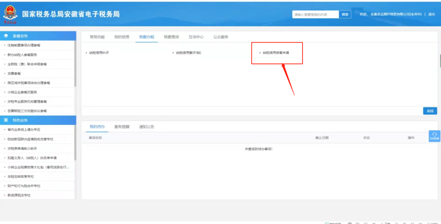Click the 操作 column header
The width and height of the screenshot is (441, 224).
(x=411, y=138)
